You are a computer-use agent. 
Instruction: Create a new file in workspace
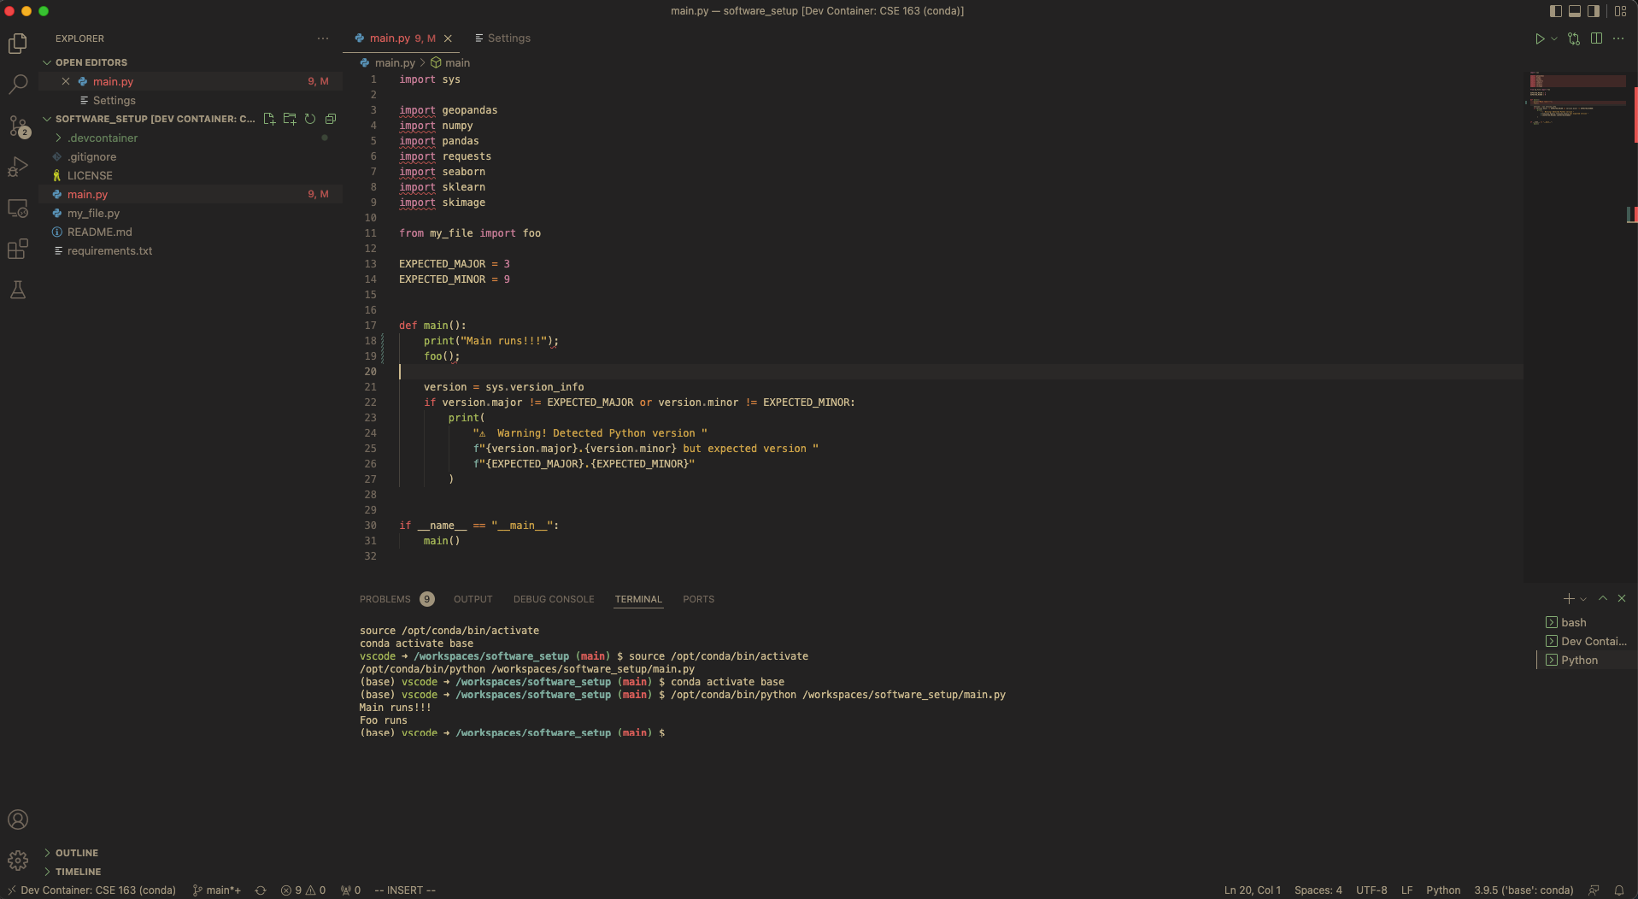(x=269, y=119)
